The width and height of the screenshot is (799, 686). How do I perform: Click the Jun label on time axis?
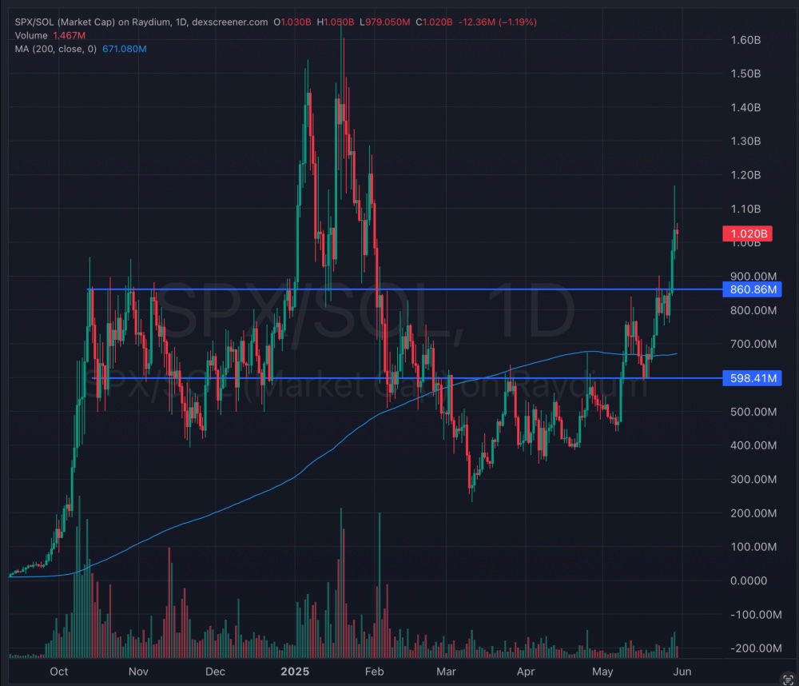click(682, 672)
